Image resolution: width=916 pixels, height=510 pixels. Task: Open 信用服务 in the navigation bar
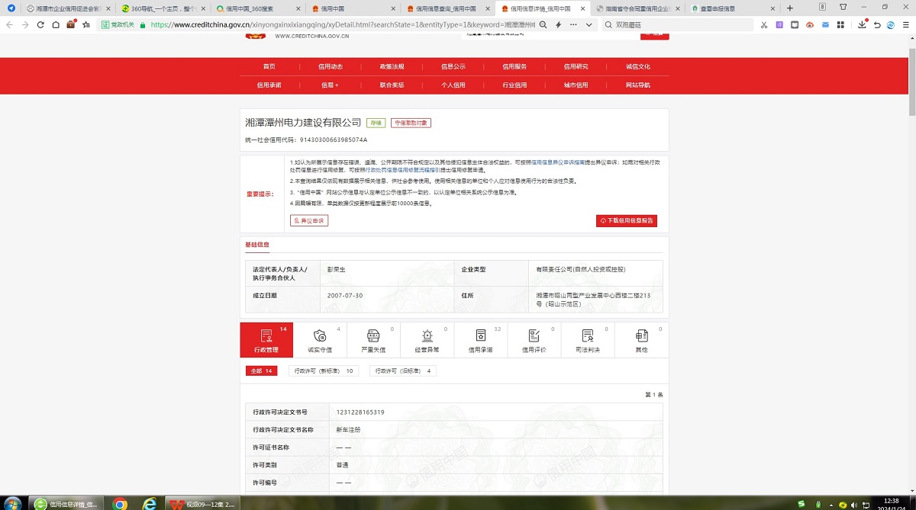pyautogui.click(x=514, y=66)
